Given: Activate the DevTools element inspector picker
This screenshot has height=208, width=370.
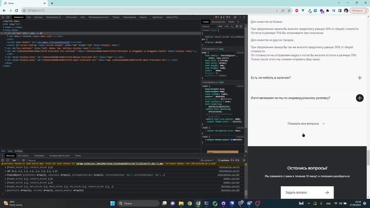Looking at the screenshot, I should click(x=3, y=17).
